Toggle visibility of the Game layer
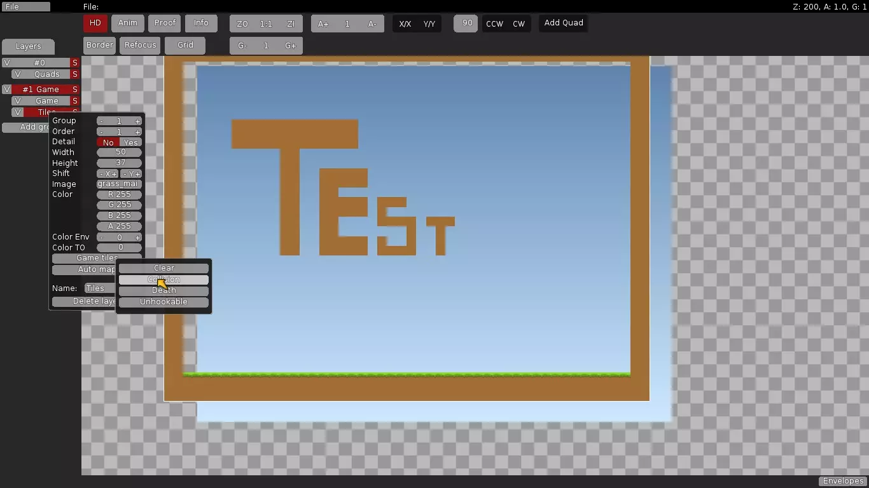Screen dimensions: 869x488 (x=17, y=101)
